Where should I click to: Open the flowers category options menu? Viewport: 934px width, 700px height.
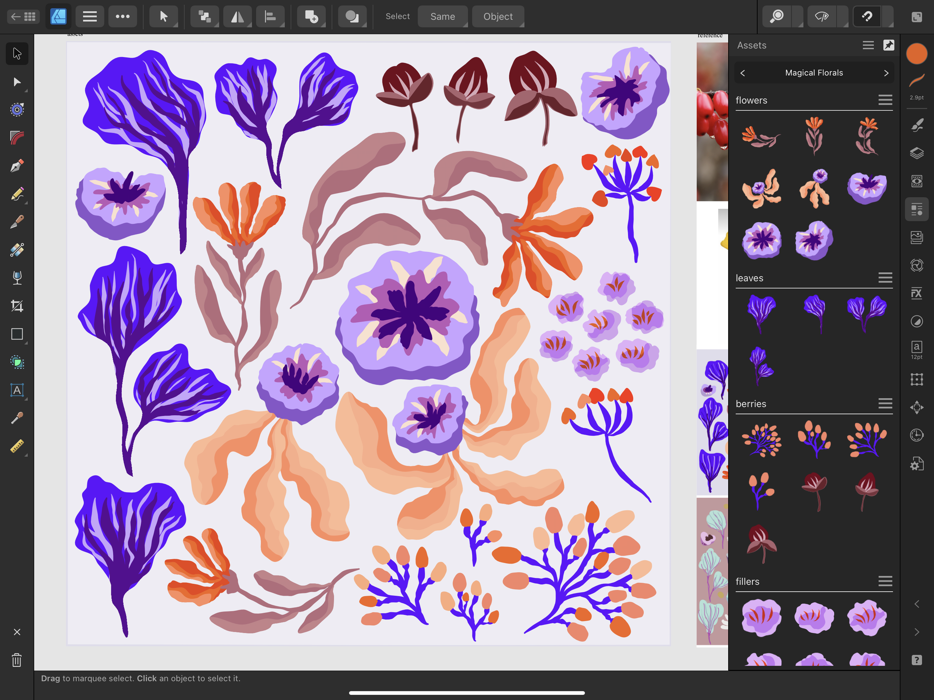click(885, 100)
